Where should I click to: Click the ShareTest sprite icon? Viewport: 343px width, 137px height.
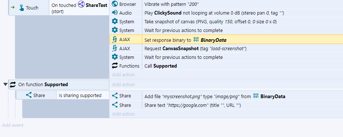click(81, 4)
